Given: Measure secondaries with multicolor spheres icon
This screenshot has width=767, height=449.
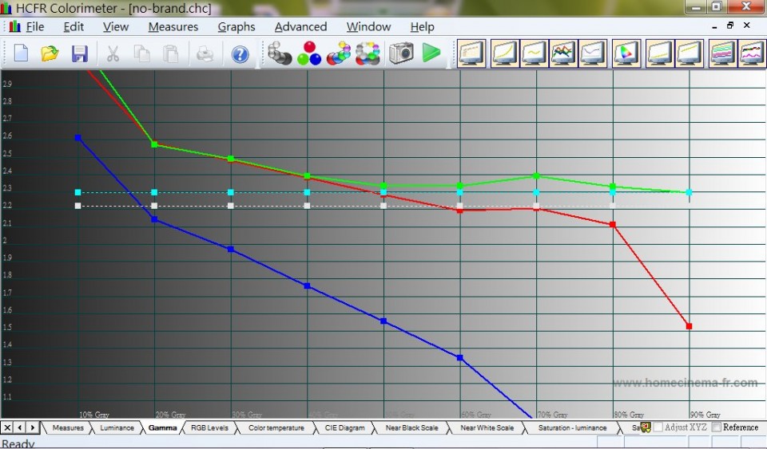Looking at the screenshot, I should tap(339, 53).
